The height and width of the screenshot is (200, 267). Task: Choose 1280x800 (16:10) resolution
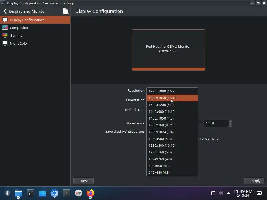[172, 145]
